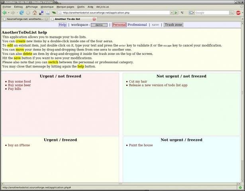Open the Affichage menu
Screen dimensions: 245x191
(x=32, y=7)
